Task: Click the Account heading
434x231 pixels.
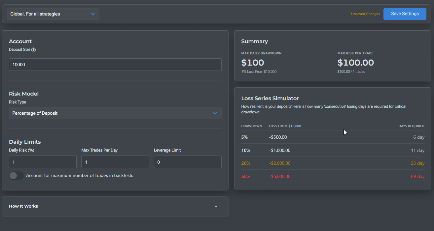Action: [x=20, y=42]
